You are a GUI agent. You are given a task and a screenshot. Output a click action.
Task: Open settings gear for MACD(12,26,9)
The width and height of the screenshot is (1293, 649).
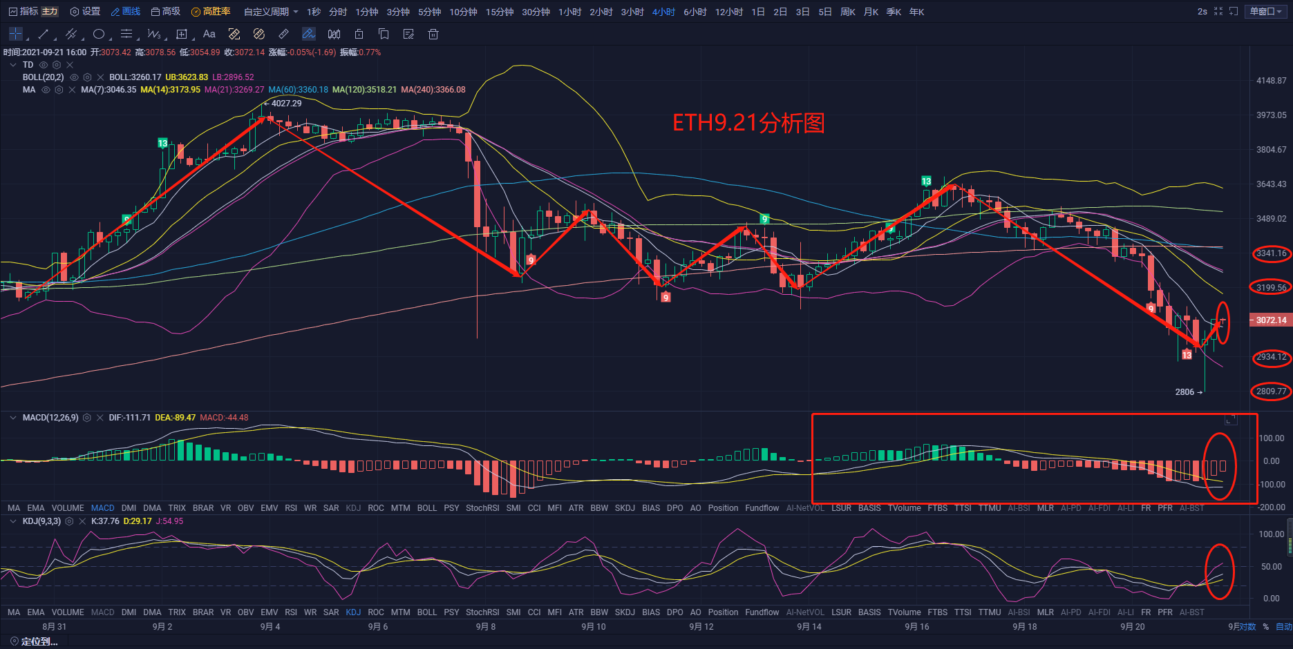pyautogui.click(x=87, y=418)
